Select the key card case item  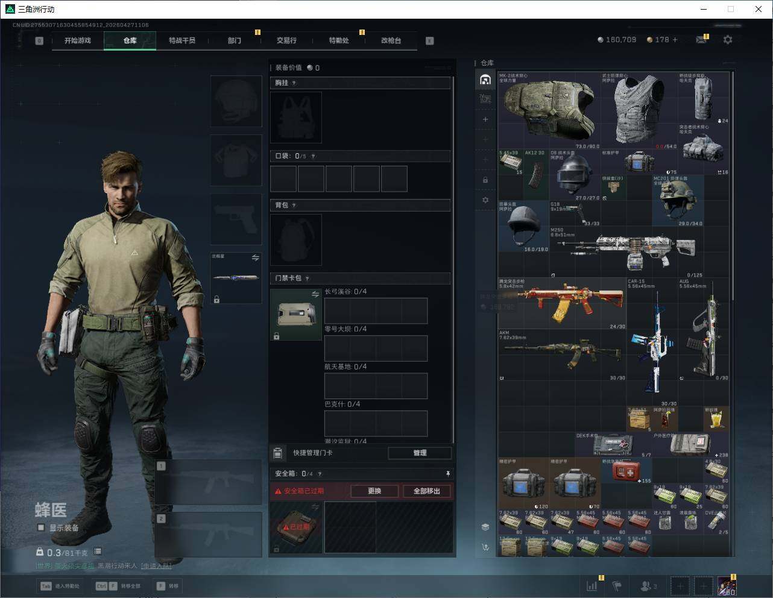[x=296, y=315]
